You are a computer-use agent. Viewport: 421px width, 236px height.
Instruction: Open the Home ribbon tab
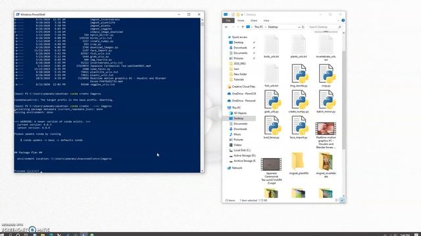[241, 20]
